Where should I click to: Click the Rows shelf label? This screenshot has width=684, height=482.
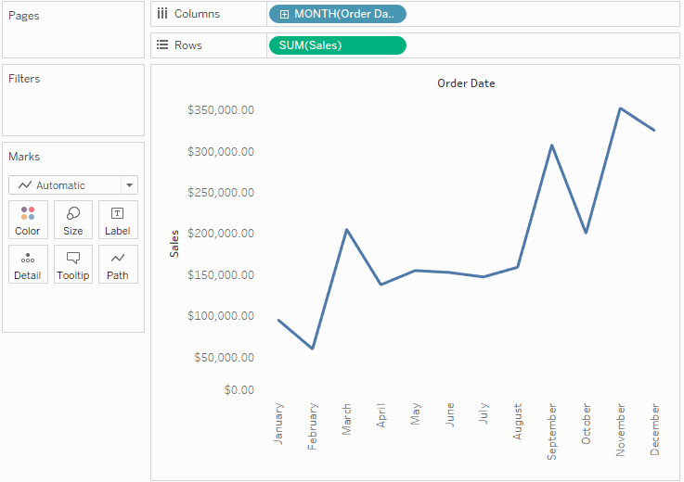point(188,45)
